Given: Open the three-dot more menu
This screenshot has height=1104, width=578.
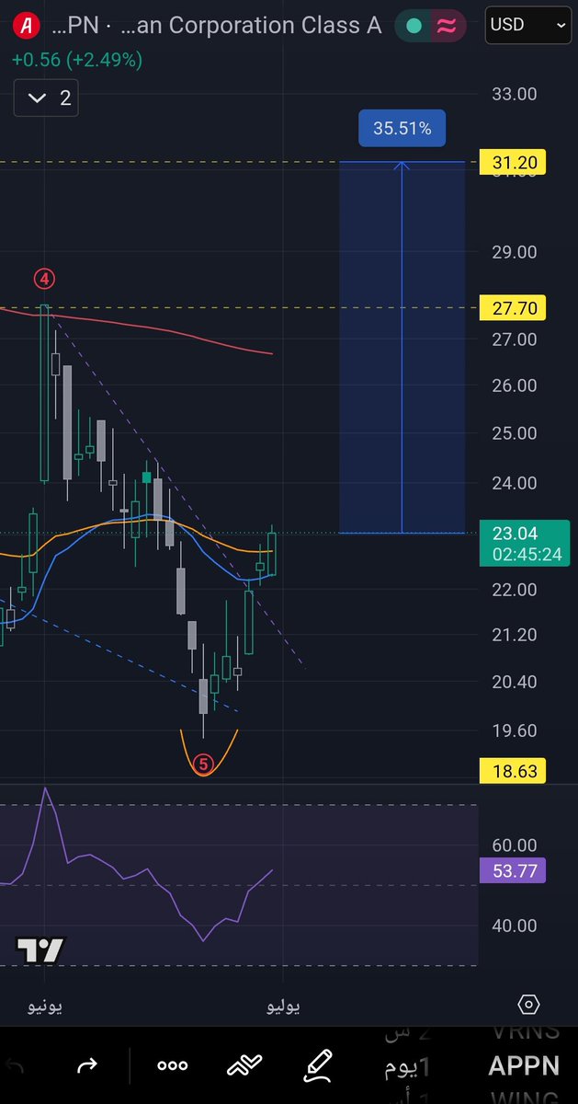Looking at the screenshot, I should [173, 1066].
